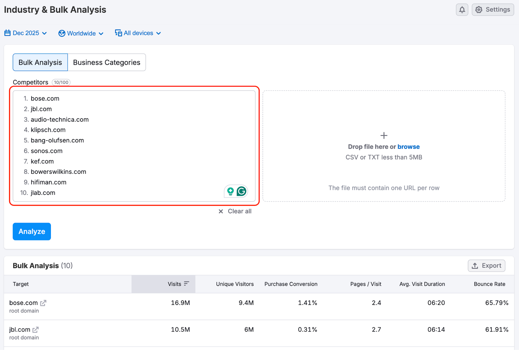
Task: Open bose.com via its external link icon
Action: pyautogui.click(x=43, y=303)
